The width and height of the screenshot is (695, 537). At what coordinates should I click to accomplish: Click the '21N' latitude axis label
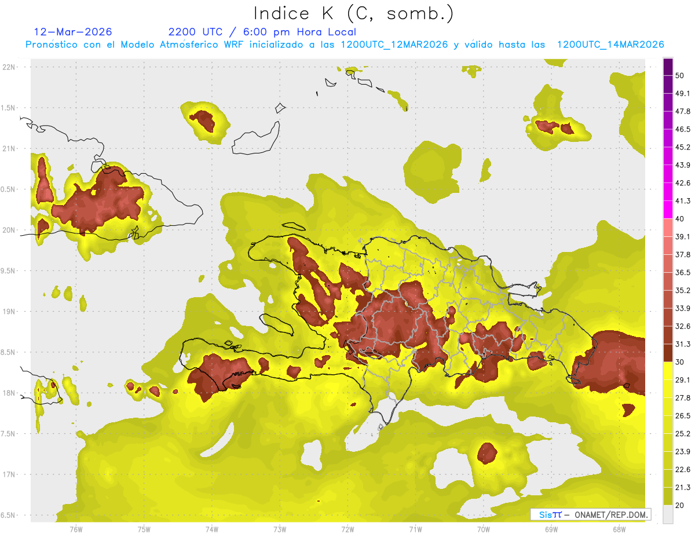point(10,148)
